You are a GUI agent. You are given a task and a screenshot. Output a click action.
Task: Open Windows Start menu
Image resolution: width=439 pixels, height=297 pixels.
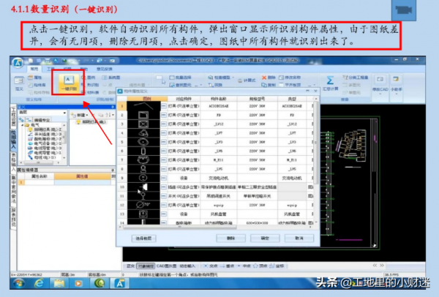(19, 283)
